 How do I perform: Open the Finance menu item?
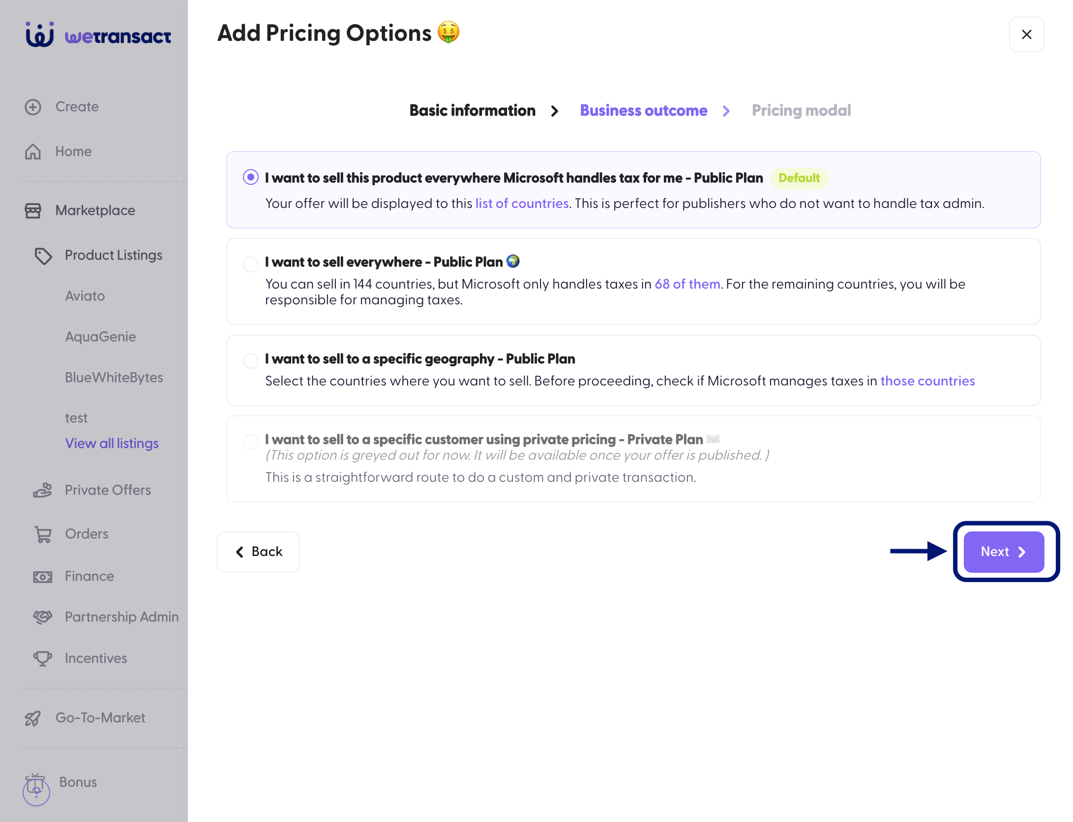coord(89,576)
